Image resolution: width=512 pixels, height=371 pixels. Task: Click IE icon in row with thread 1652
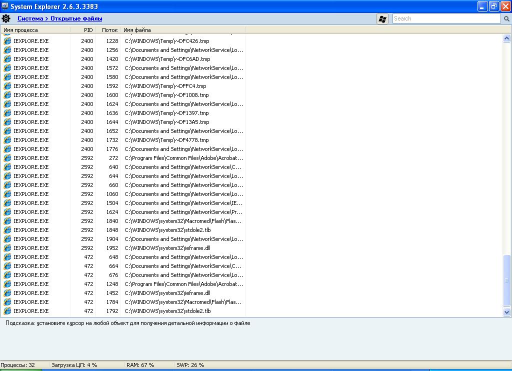click(7, 131)
